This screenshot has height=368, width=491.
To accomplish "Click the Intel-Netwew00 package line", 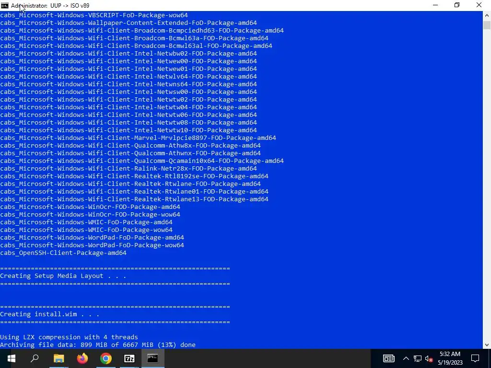I will pos(129,61).
